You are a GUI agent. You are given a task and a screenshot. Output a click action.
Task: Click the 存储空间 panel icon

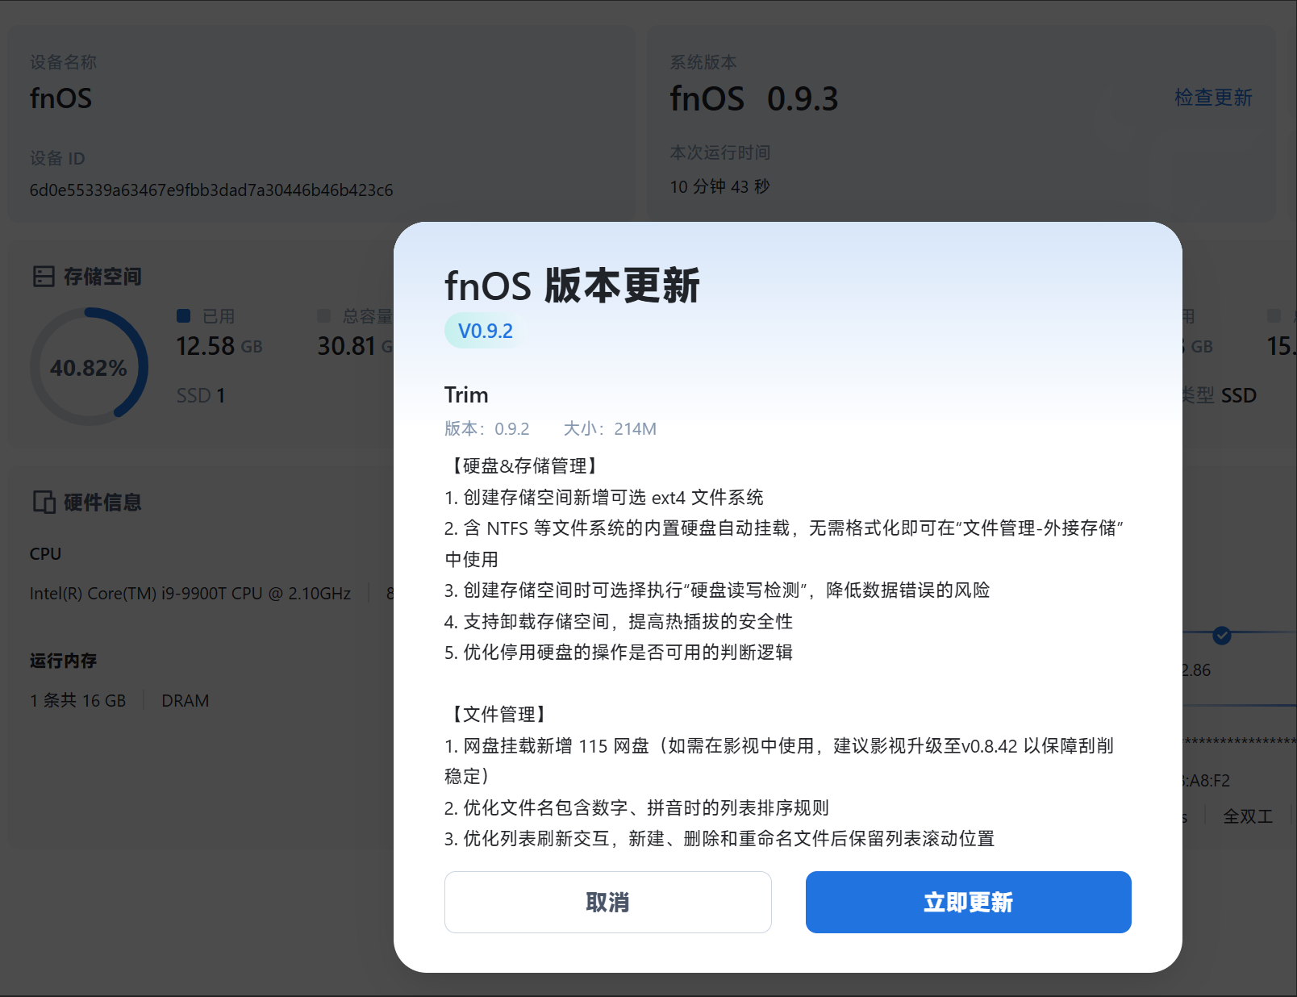(x=44, y=277)
